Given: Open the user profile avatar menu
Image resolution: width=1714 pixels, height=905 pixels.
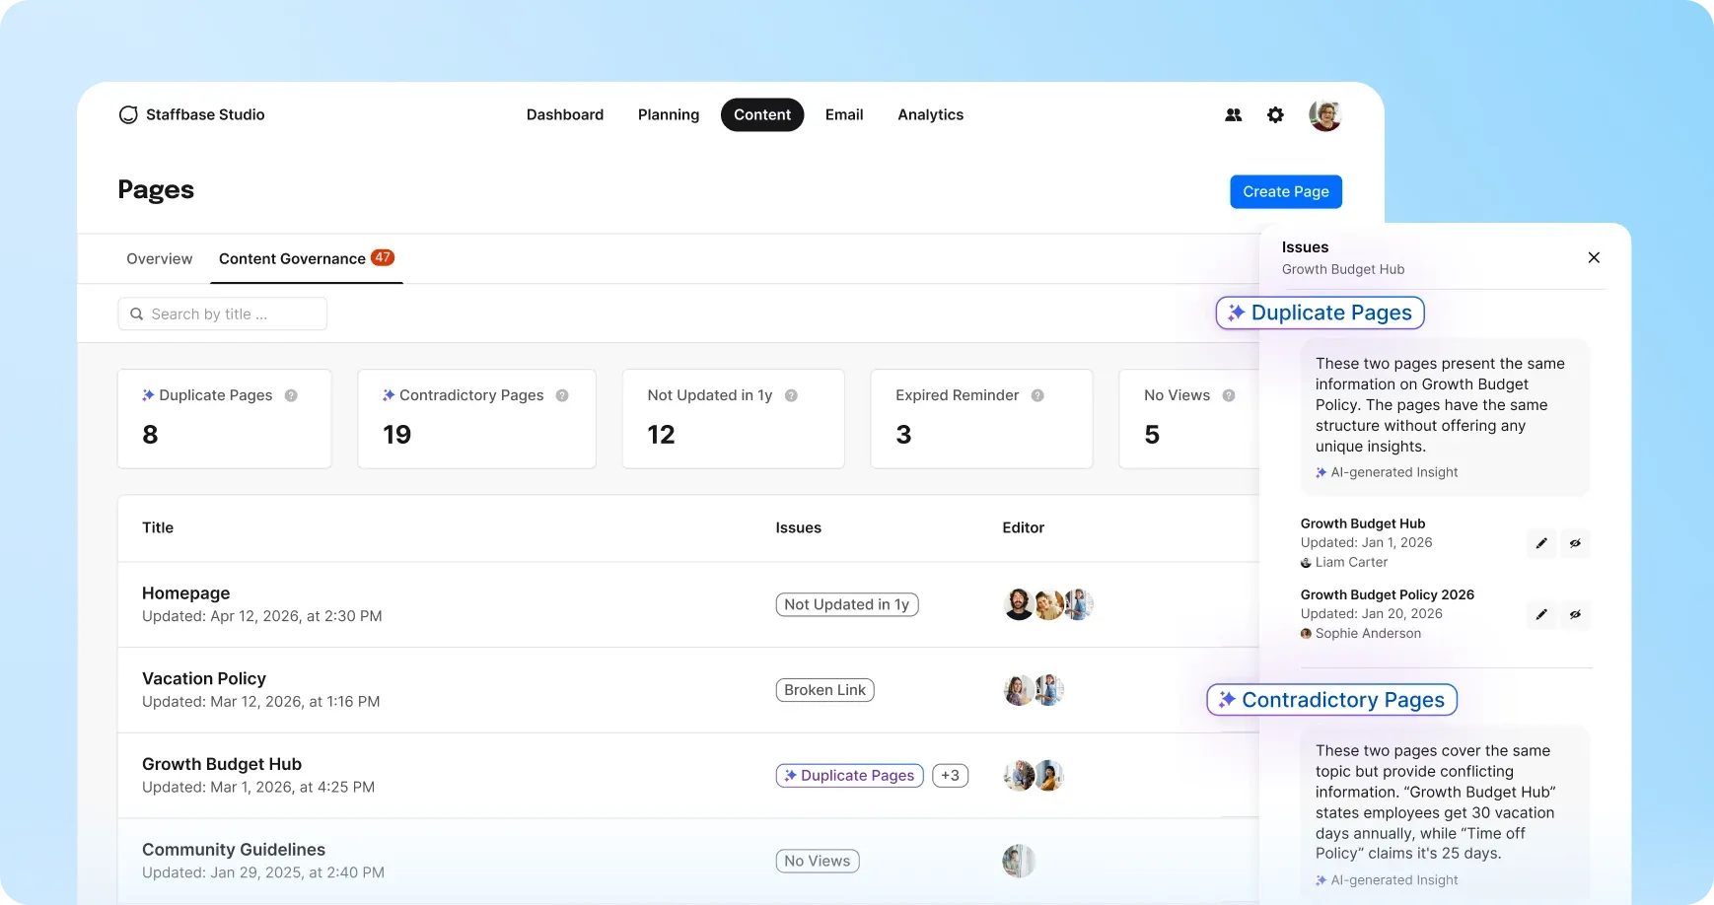Looking at the screenshot, I should click(x=1324, y=115).
